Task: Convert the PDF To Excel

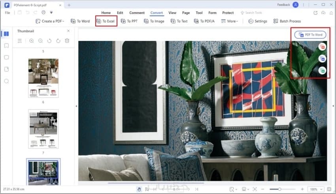Action: [x=106, y=21]
